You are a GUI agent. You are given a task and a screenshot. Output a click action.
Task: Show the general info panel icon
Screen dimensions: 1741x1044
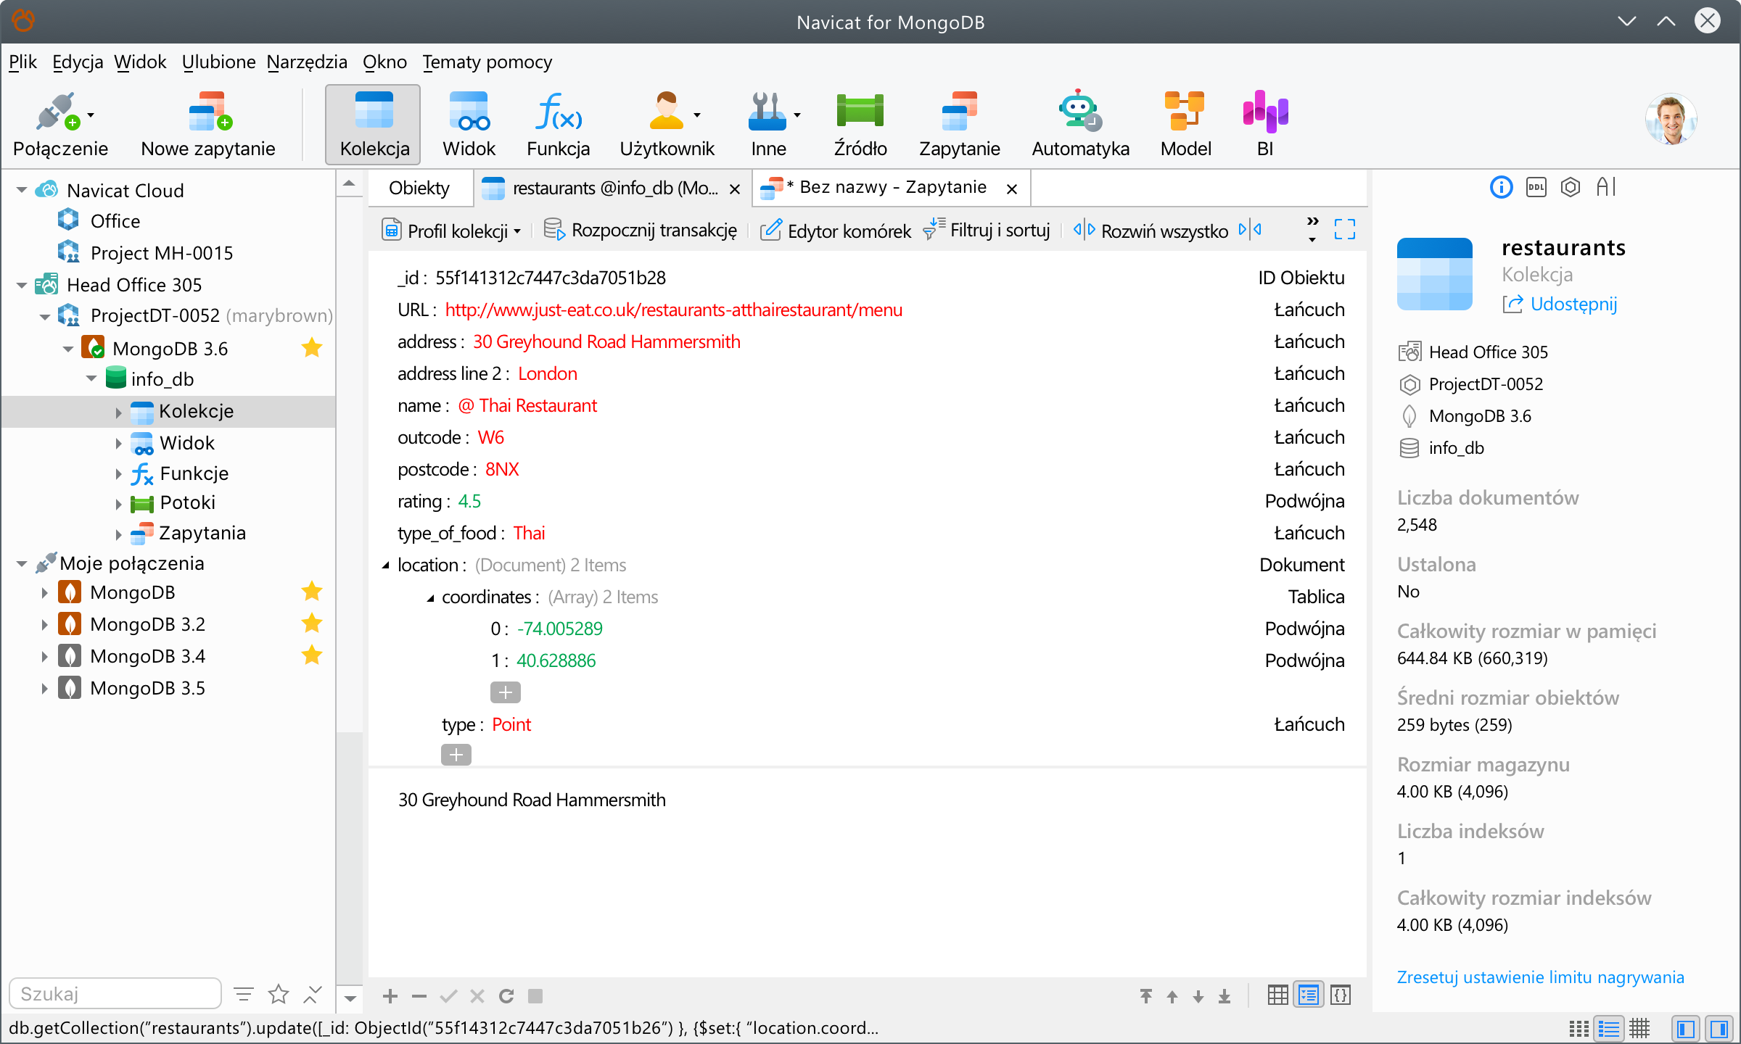coord(1501,187)
